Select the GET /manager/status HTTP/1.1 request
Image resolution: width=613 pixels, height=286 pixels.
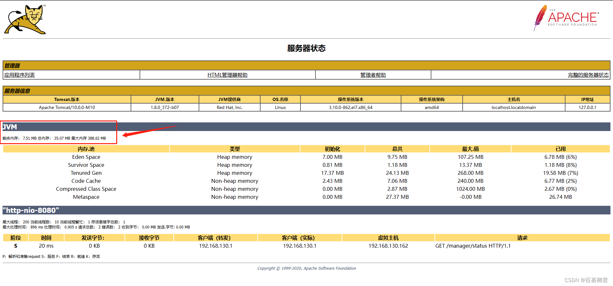473,246
